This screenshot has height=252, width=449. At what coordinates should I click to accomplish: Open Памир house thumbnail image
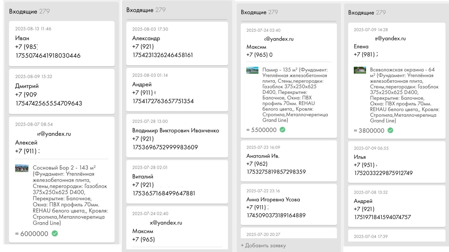coord(252,70)
